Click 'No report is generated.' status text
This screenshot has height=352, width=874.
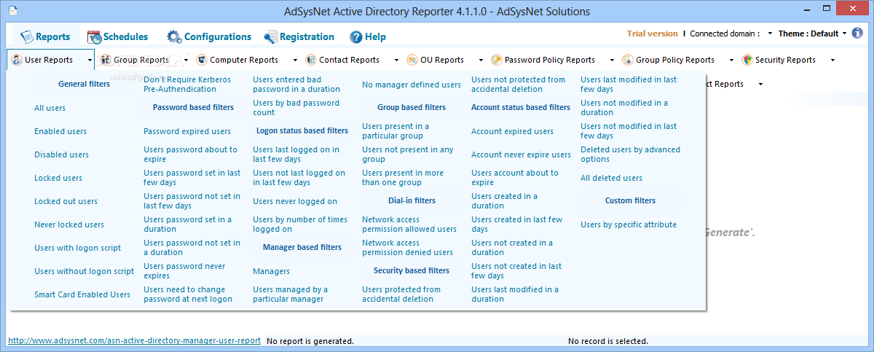pos(310,341)
